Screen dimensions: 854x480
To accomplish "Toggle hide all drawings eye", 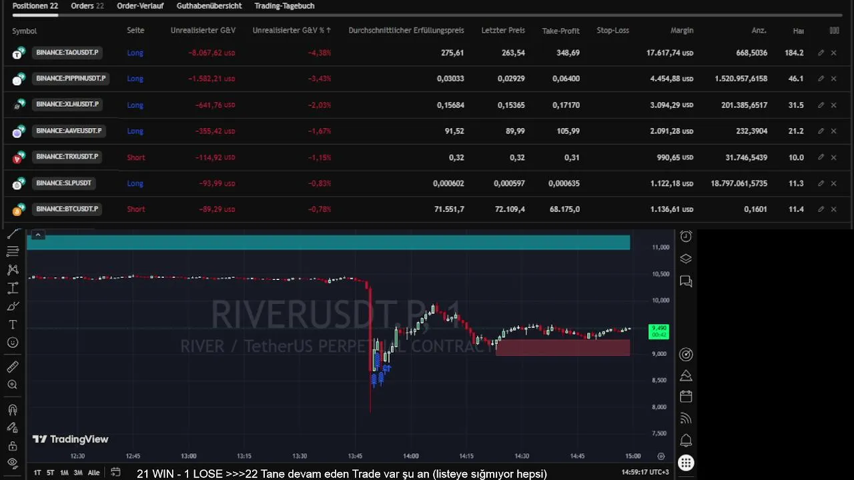I will (13, 463).
